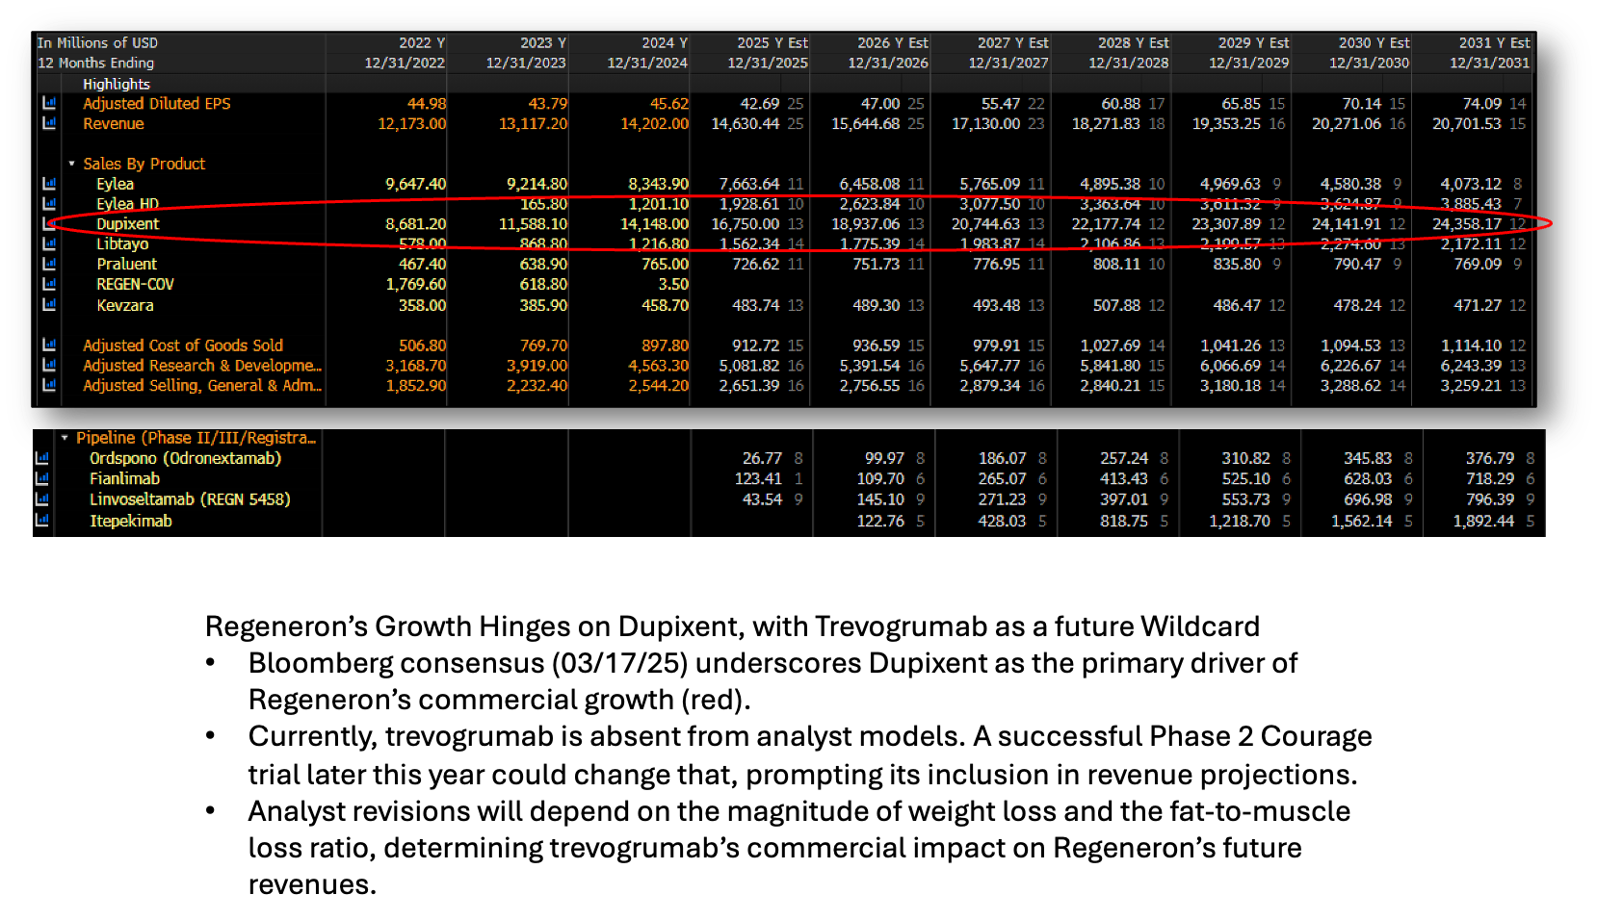Click the 12/31/2023 period ending date

tap(526, 63)
